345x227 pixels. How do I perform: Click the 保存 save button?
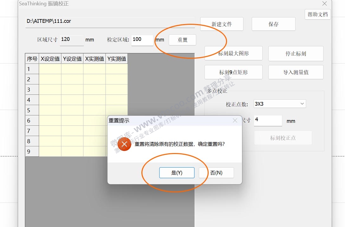pos(273,24)
